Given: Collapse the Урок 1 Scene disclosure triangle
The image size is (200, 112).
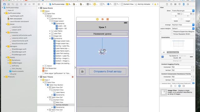Looking at the screenshot, I should click(39, 77).
